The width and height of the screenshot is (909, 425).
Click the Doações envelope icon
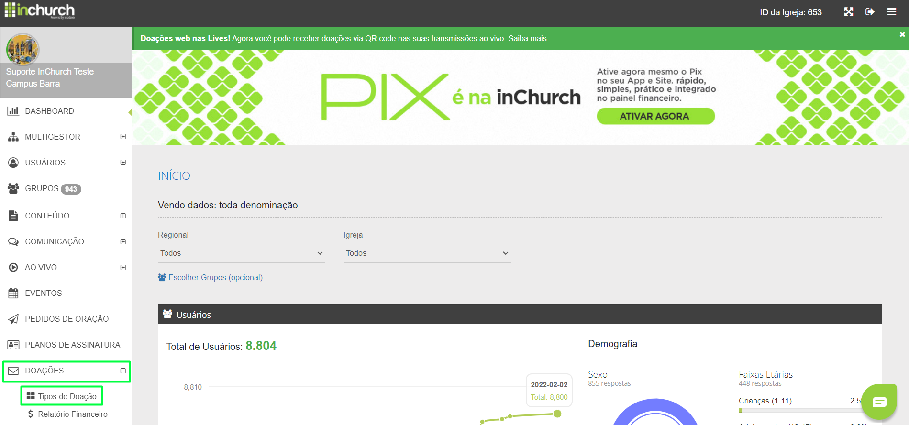pos(13,371)
